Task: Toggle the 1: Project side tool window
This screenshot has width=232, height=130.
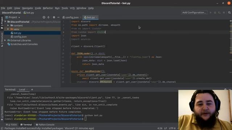Action: 2,23
